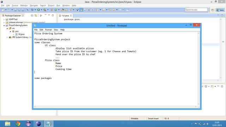Screen dimensions: 226x127
Task: Toggle the highlighted Mark Occurrences icon
Action: (81, 10)
